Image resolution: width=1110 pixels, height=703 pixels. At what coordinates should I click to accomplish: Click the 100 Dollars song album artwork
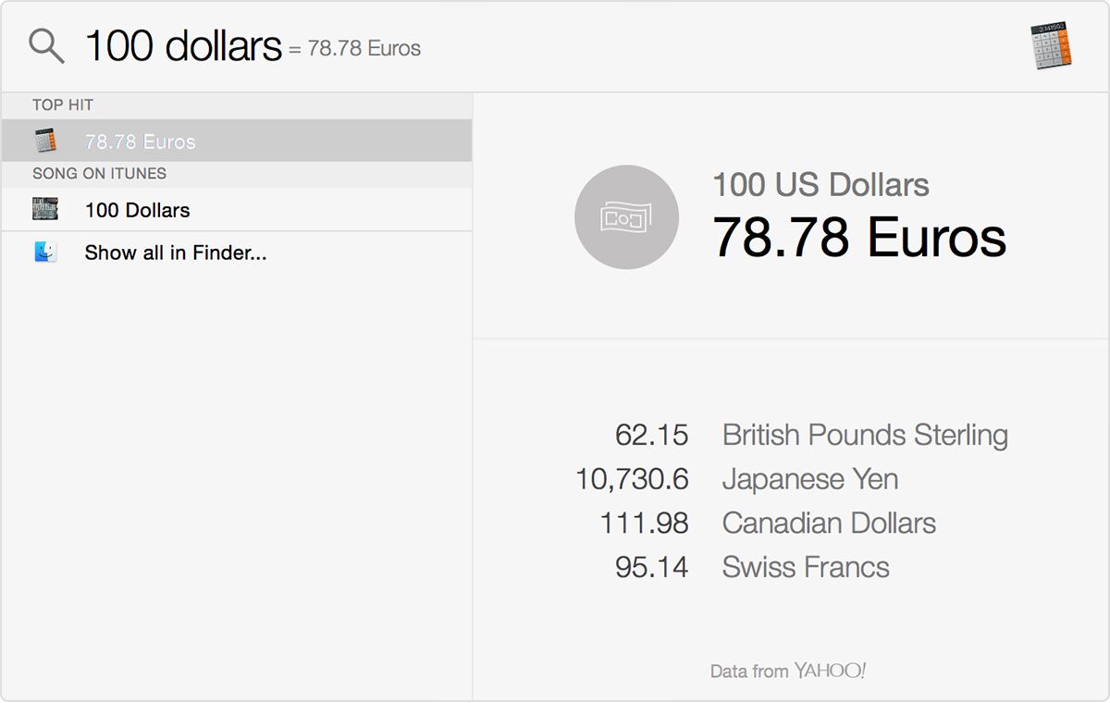(x=45, y=210)
